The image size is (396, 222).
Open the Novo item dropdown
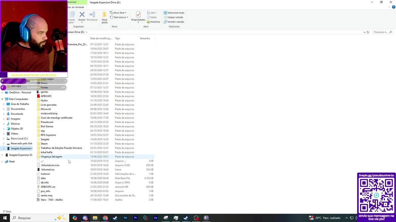[x=118, y=13]
